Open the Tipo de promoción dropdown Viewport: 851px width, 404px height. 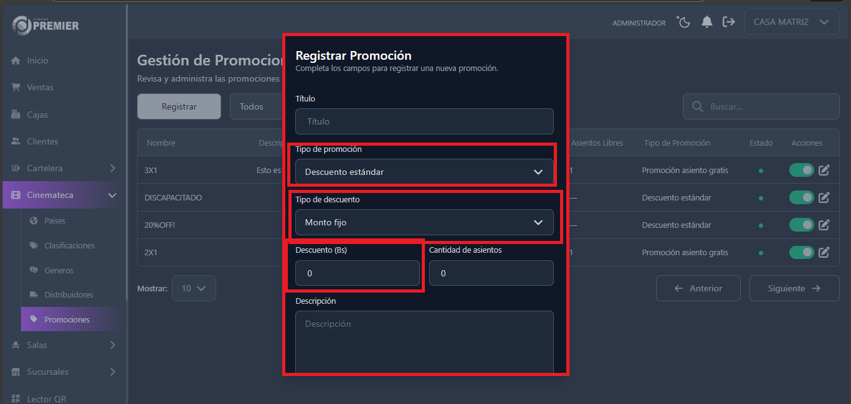(424, 172)
